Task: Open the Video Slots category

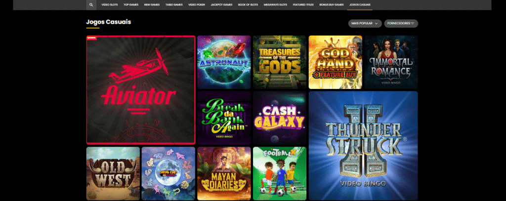Action: tap(109, 5)
